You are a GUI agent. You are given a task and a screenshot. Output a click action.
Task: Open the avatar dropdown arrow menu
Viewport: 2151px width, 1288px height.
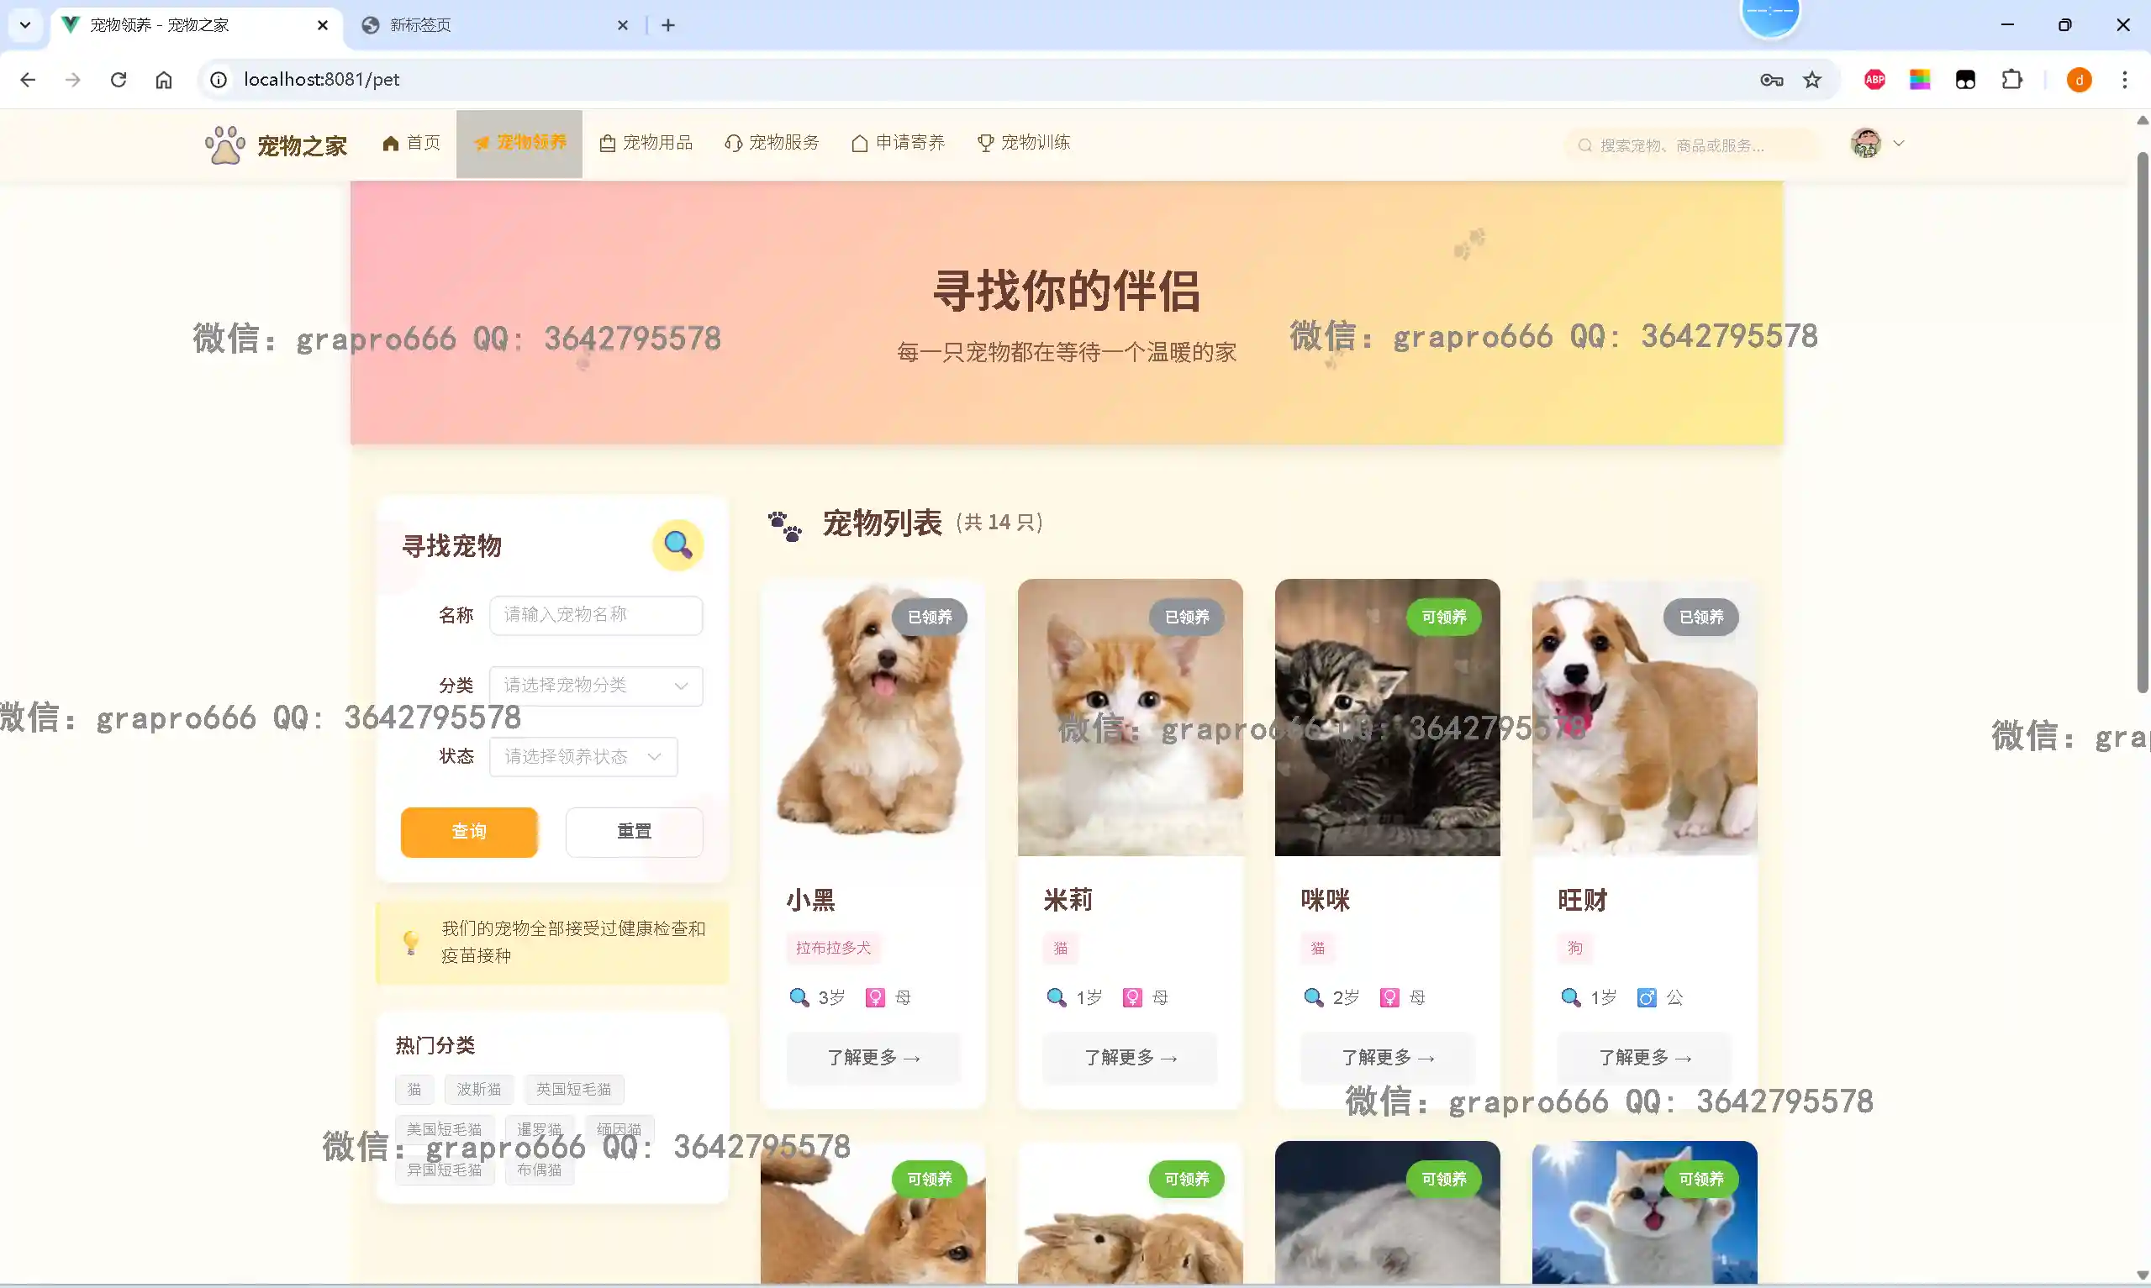(x=1898, y=143)
